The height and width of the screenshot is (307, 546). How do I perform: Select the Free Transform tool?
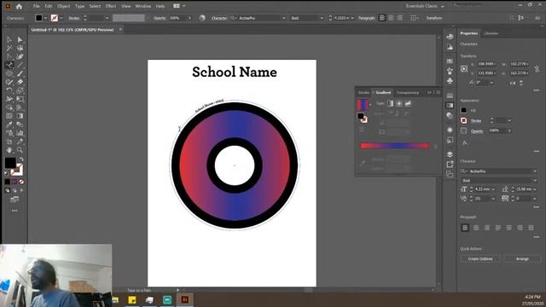click(x=20, y=99)
